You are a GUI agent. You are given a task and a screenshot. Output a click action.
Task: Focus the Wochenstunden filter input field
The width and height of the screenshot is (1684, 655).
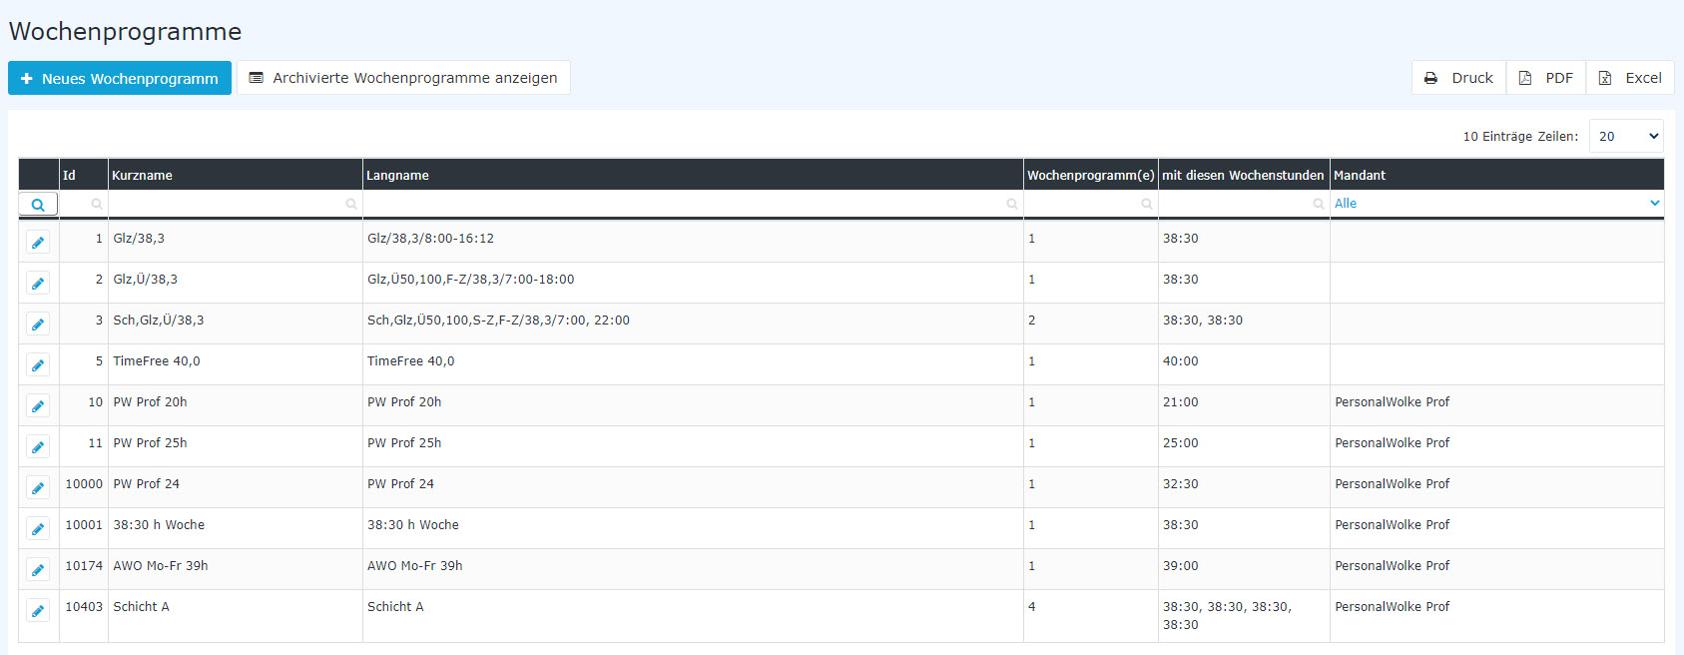tap(1244, 204)
